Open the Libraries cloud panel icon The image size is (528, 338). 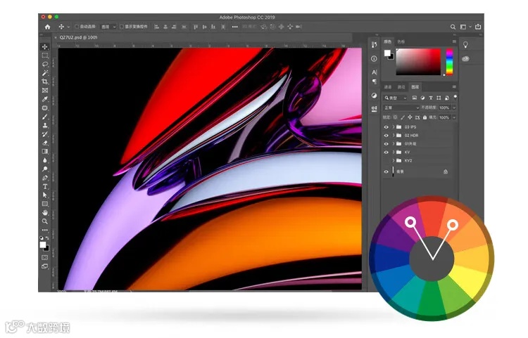(x=466, y=59)
